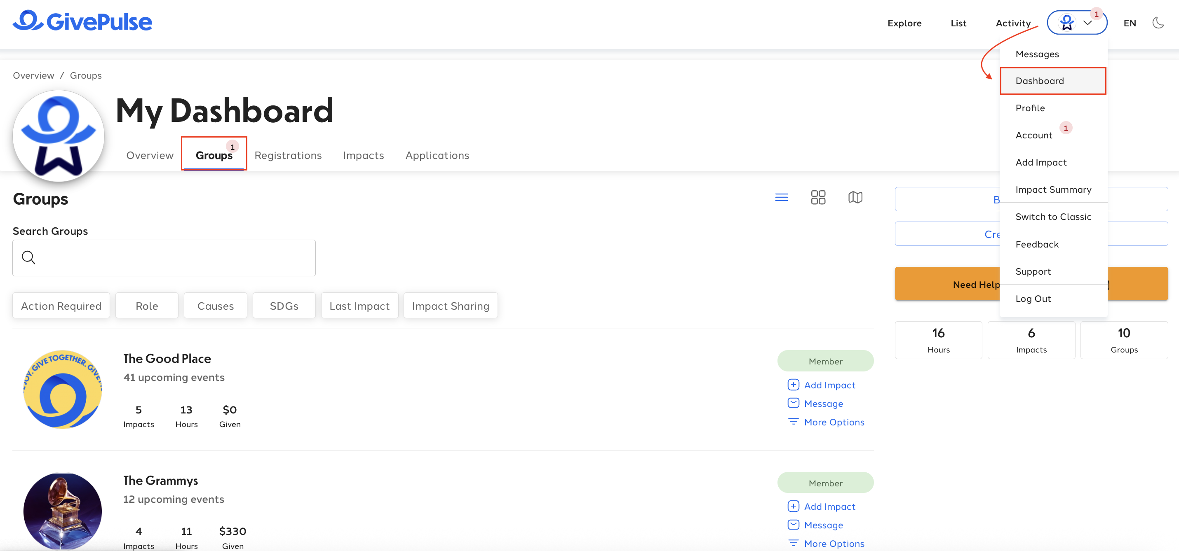Toggle dark mode moon icon
The width and height of the screenshot is (1179, 551).
coord(1158,23)
